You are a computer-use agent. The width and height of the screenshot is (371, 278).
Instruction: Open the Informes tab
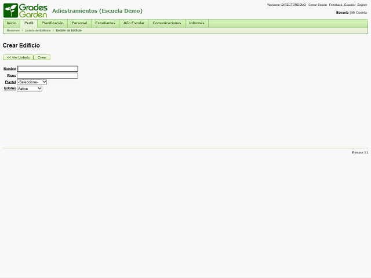(197, 23)
